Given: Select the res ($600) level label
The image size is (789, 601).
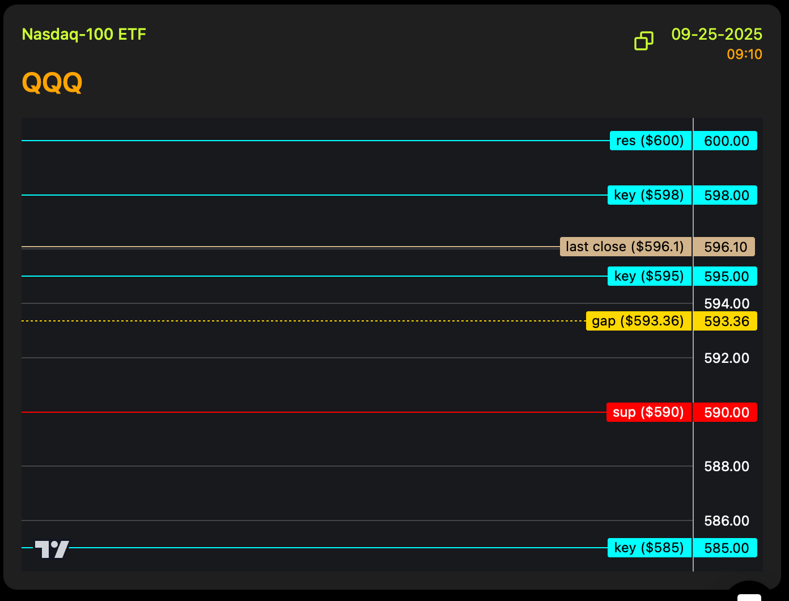Looking at the screenshot, I should click(650, 141).
